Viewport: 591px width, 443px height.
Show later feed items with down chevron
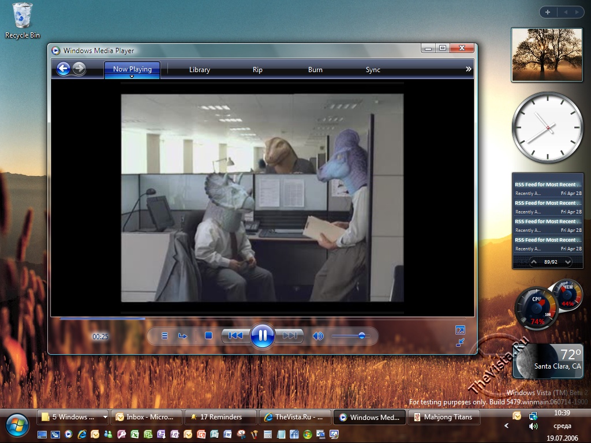pos(568,262)
